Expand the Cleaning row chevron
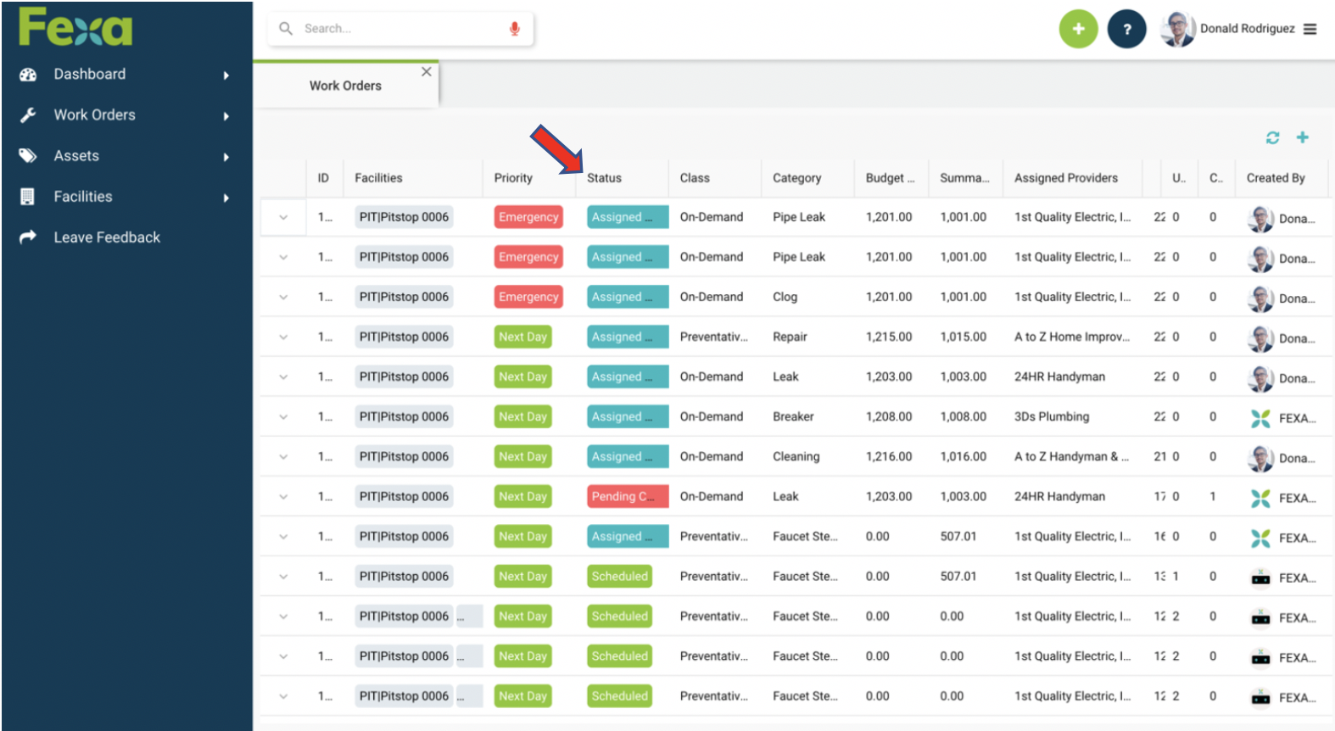This screenshot has height=731, width=1335. point(283,457)
